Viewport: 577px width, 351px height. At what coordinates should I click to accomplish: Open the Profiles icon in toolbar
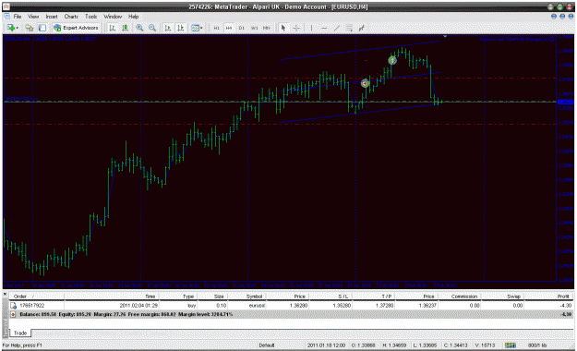click(x=29, y=28)
